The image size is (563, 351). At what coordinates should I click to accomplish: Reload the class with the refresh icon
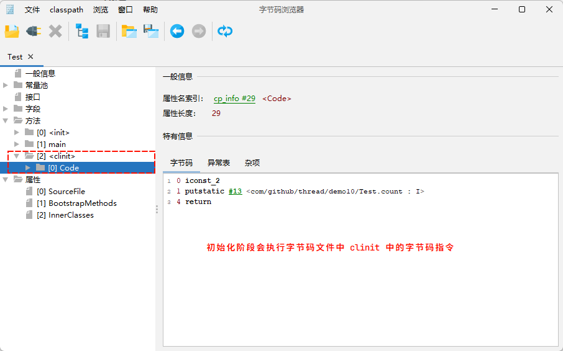(225, 31)
